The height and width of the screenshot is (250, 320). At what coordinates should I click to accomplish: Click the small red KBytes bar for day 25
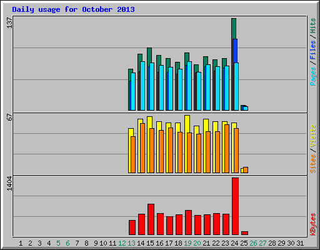coord(245,233)
